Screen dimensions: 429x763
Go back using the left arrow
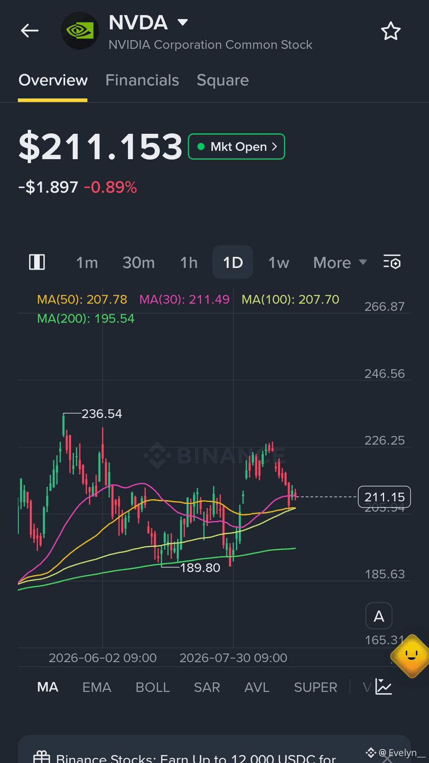(x=30, y=31)
